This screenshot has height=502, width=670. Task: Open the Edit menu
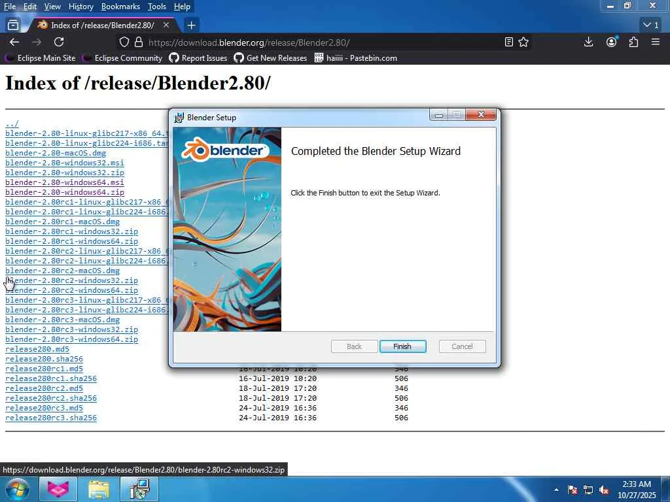30,7
